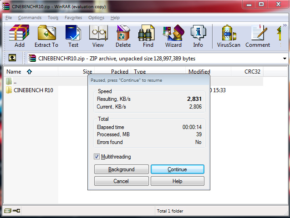
Task: Select the CINEBENCH R10 folder
Action: [x=30, y=90]
